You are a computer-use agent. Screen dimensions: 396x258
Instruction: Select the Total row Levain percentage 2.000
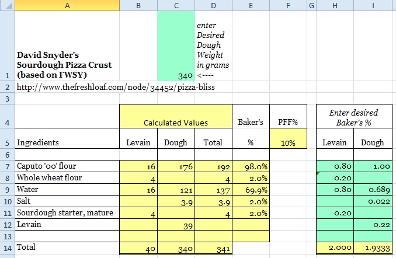pyautogui.click(x=334, y=247)
